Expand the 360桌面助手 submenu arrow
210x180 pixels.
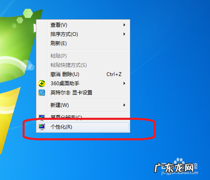click(x=124, y=84)
